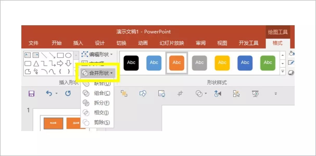Click the shapes gallery up arrow

tap(76, 55)
